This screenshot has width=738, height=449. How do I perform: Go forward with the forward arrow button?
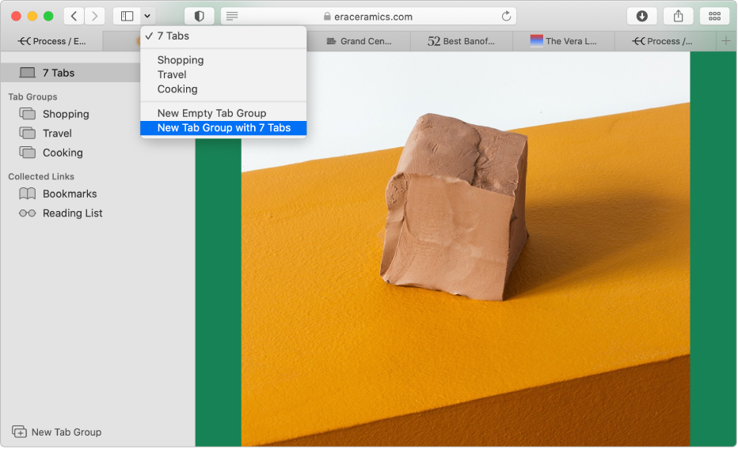[x=94, y=17]
